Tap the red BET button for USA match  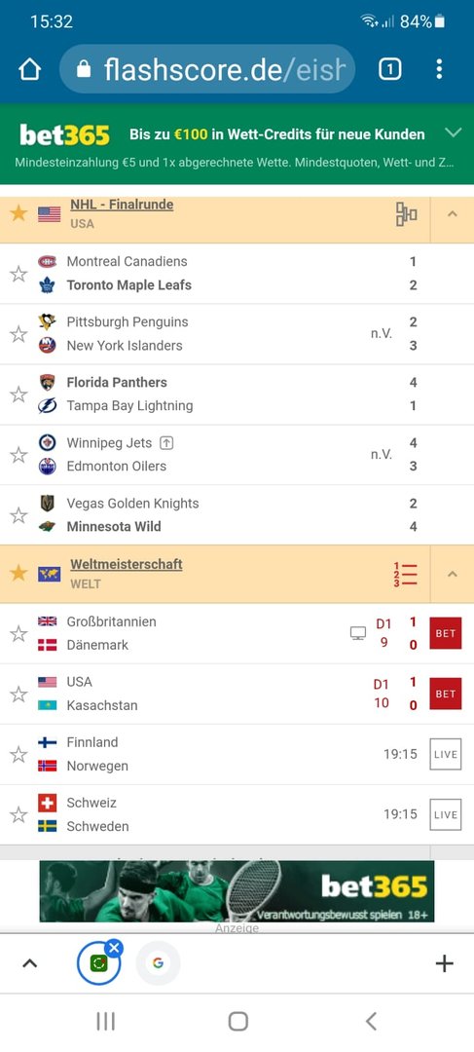coord(446,694)
